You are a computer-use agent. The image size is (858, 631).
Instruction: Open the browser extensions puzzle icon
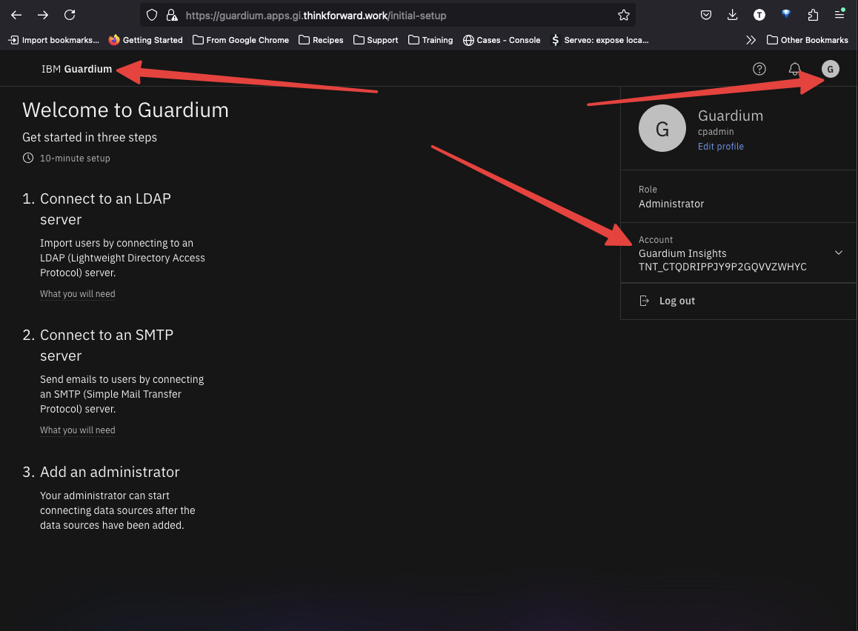[x=813, y=15]
